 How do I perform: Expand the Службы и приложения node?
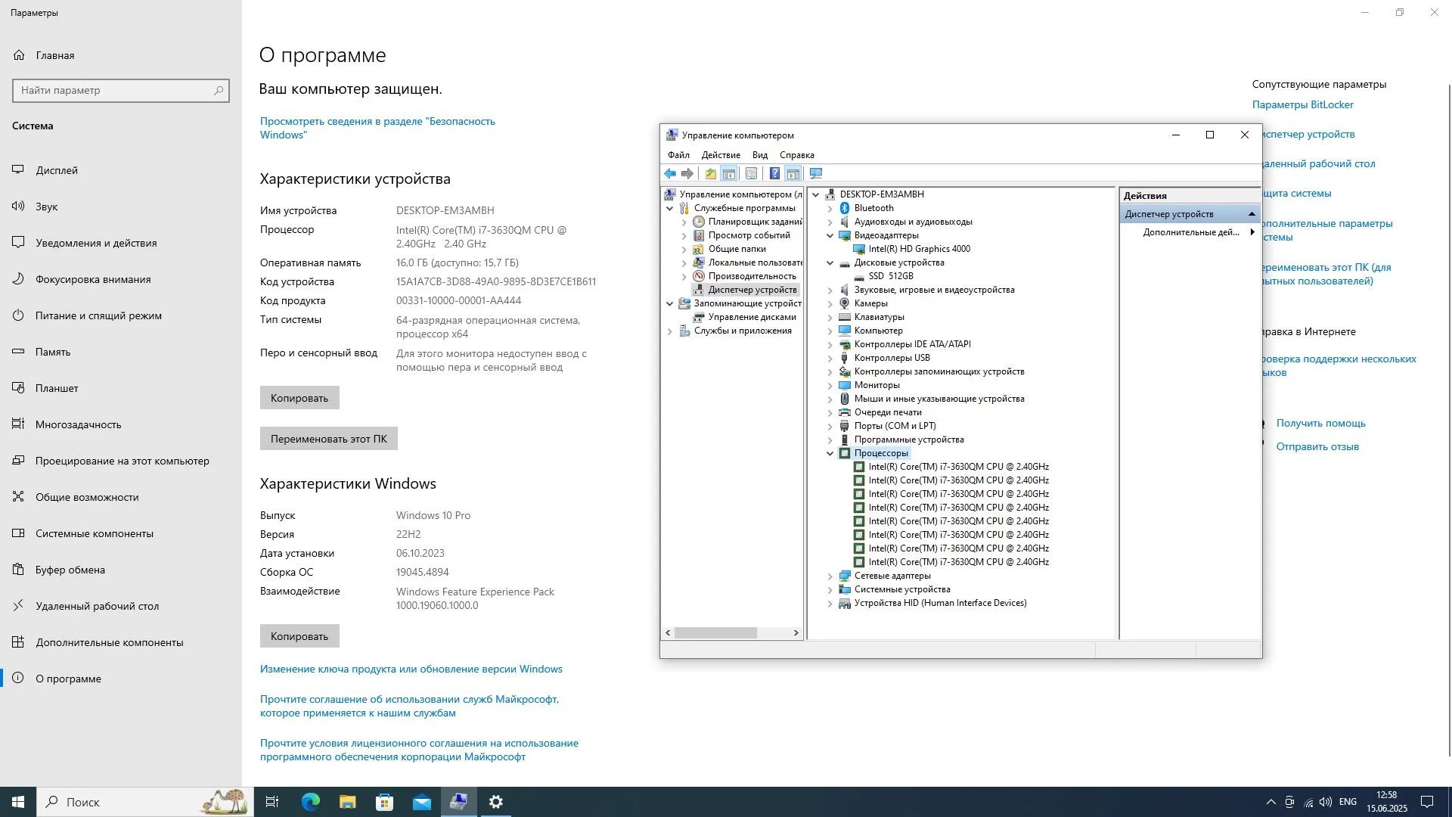pos(669,331)
